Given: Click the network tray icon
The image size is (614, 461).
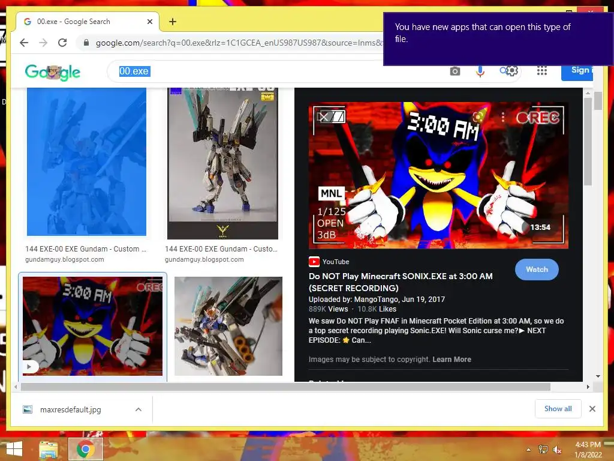Looking at the screenshot, I should [x=543, y=450].
